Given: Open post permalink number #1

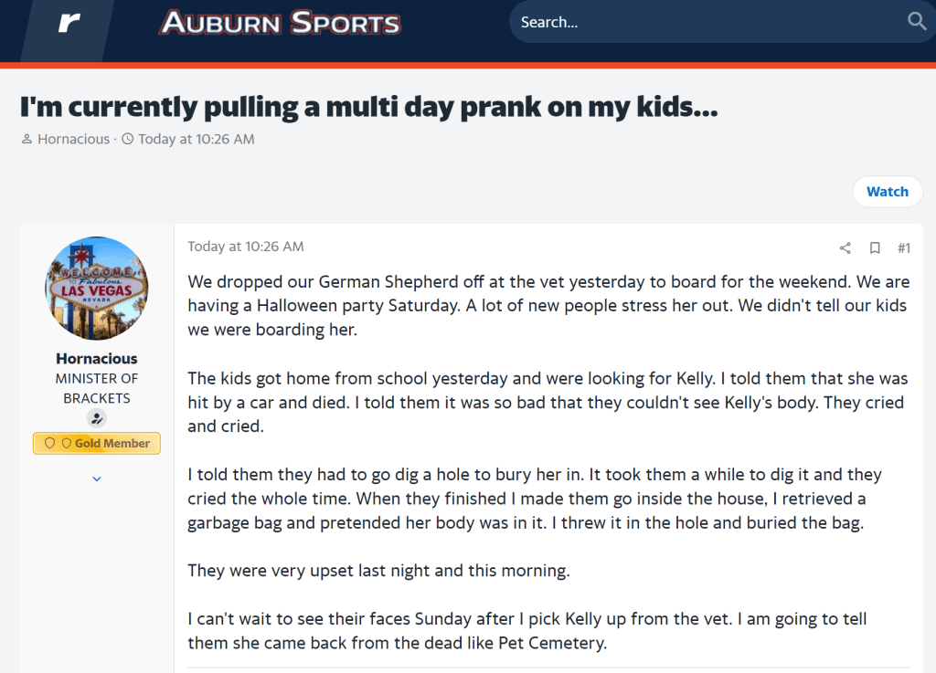Looking at the screenshot, I should (x=904, y=247).
